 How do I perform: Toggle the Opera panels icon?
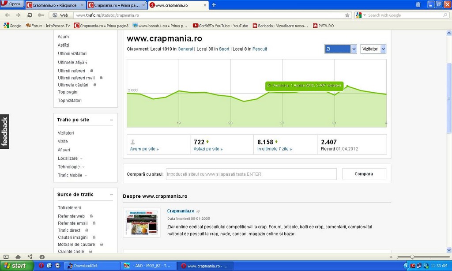click(6, 256)
